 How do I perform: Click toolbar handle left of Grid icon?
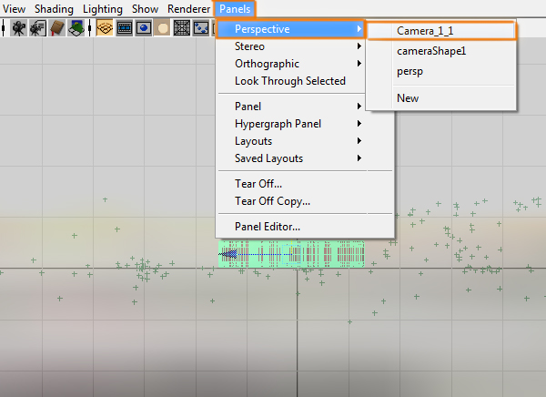coord(90,28)
